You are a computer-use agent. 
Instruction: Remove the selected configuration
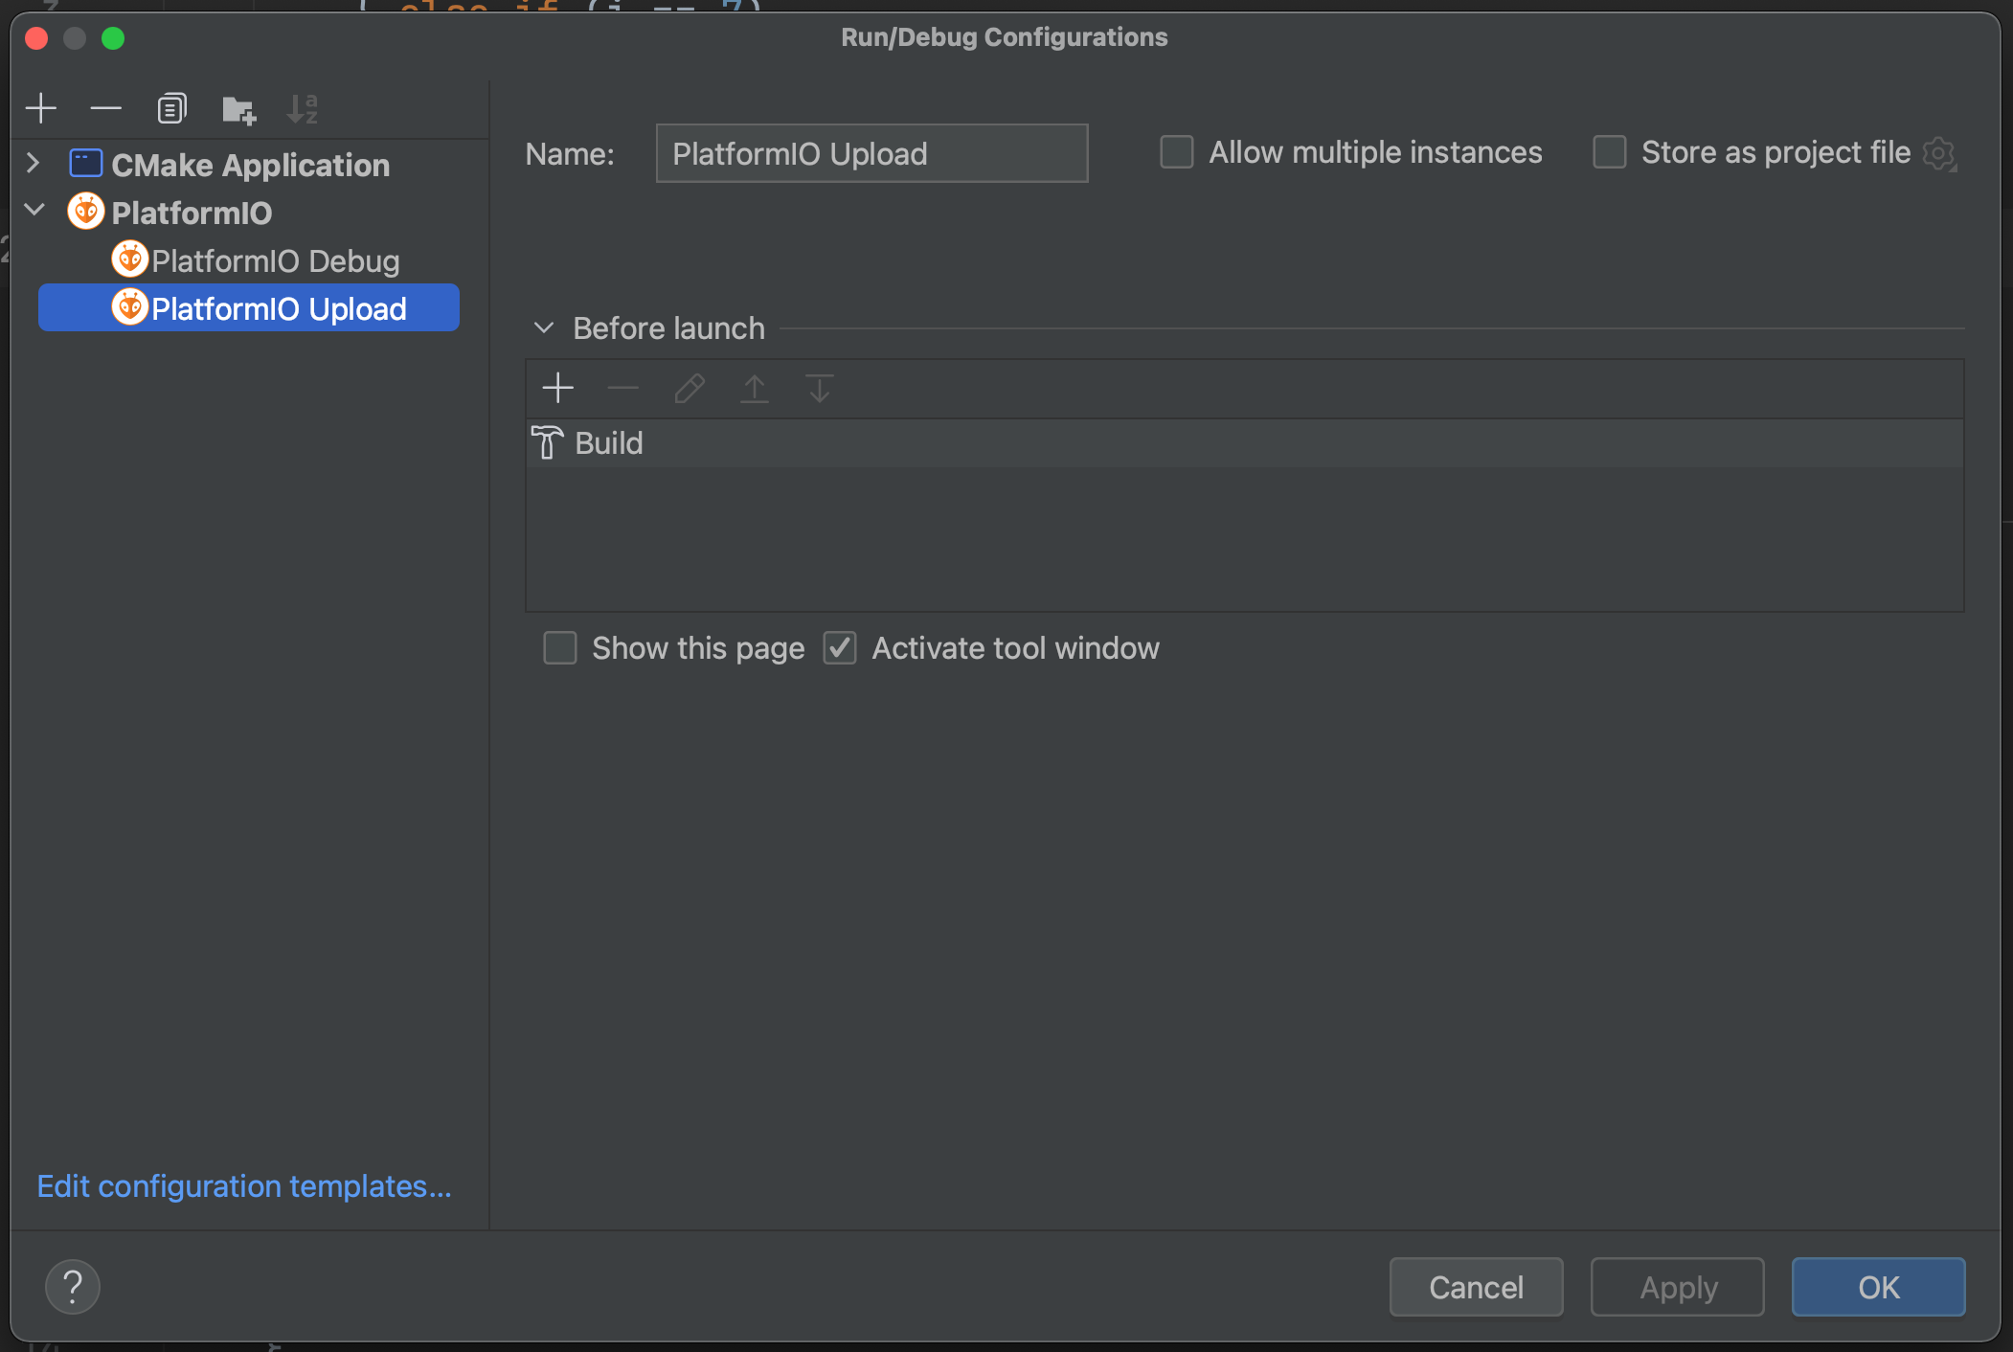tap(105, 108)
